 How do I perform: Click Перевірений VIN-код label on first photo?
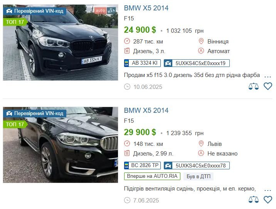point(35,11)
